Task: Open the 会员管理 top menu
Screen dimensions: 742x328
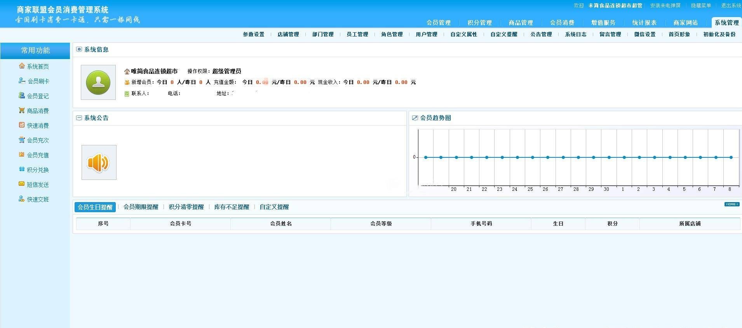Action: pyautogui.click(x=438, y=23)
